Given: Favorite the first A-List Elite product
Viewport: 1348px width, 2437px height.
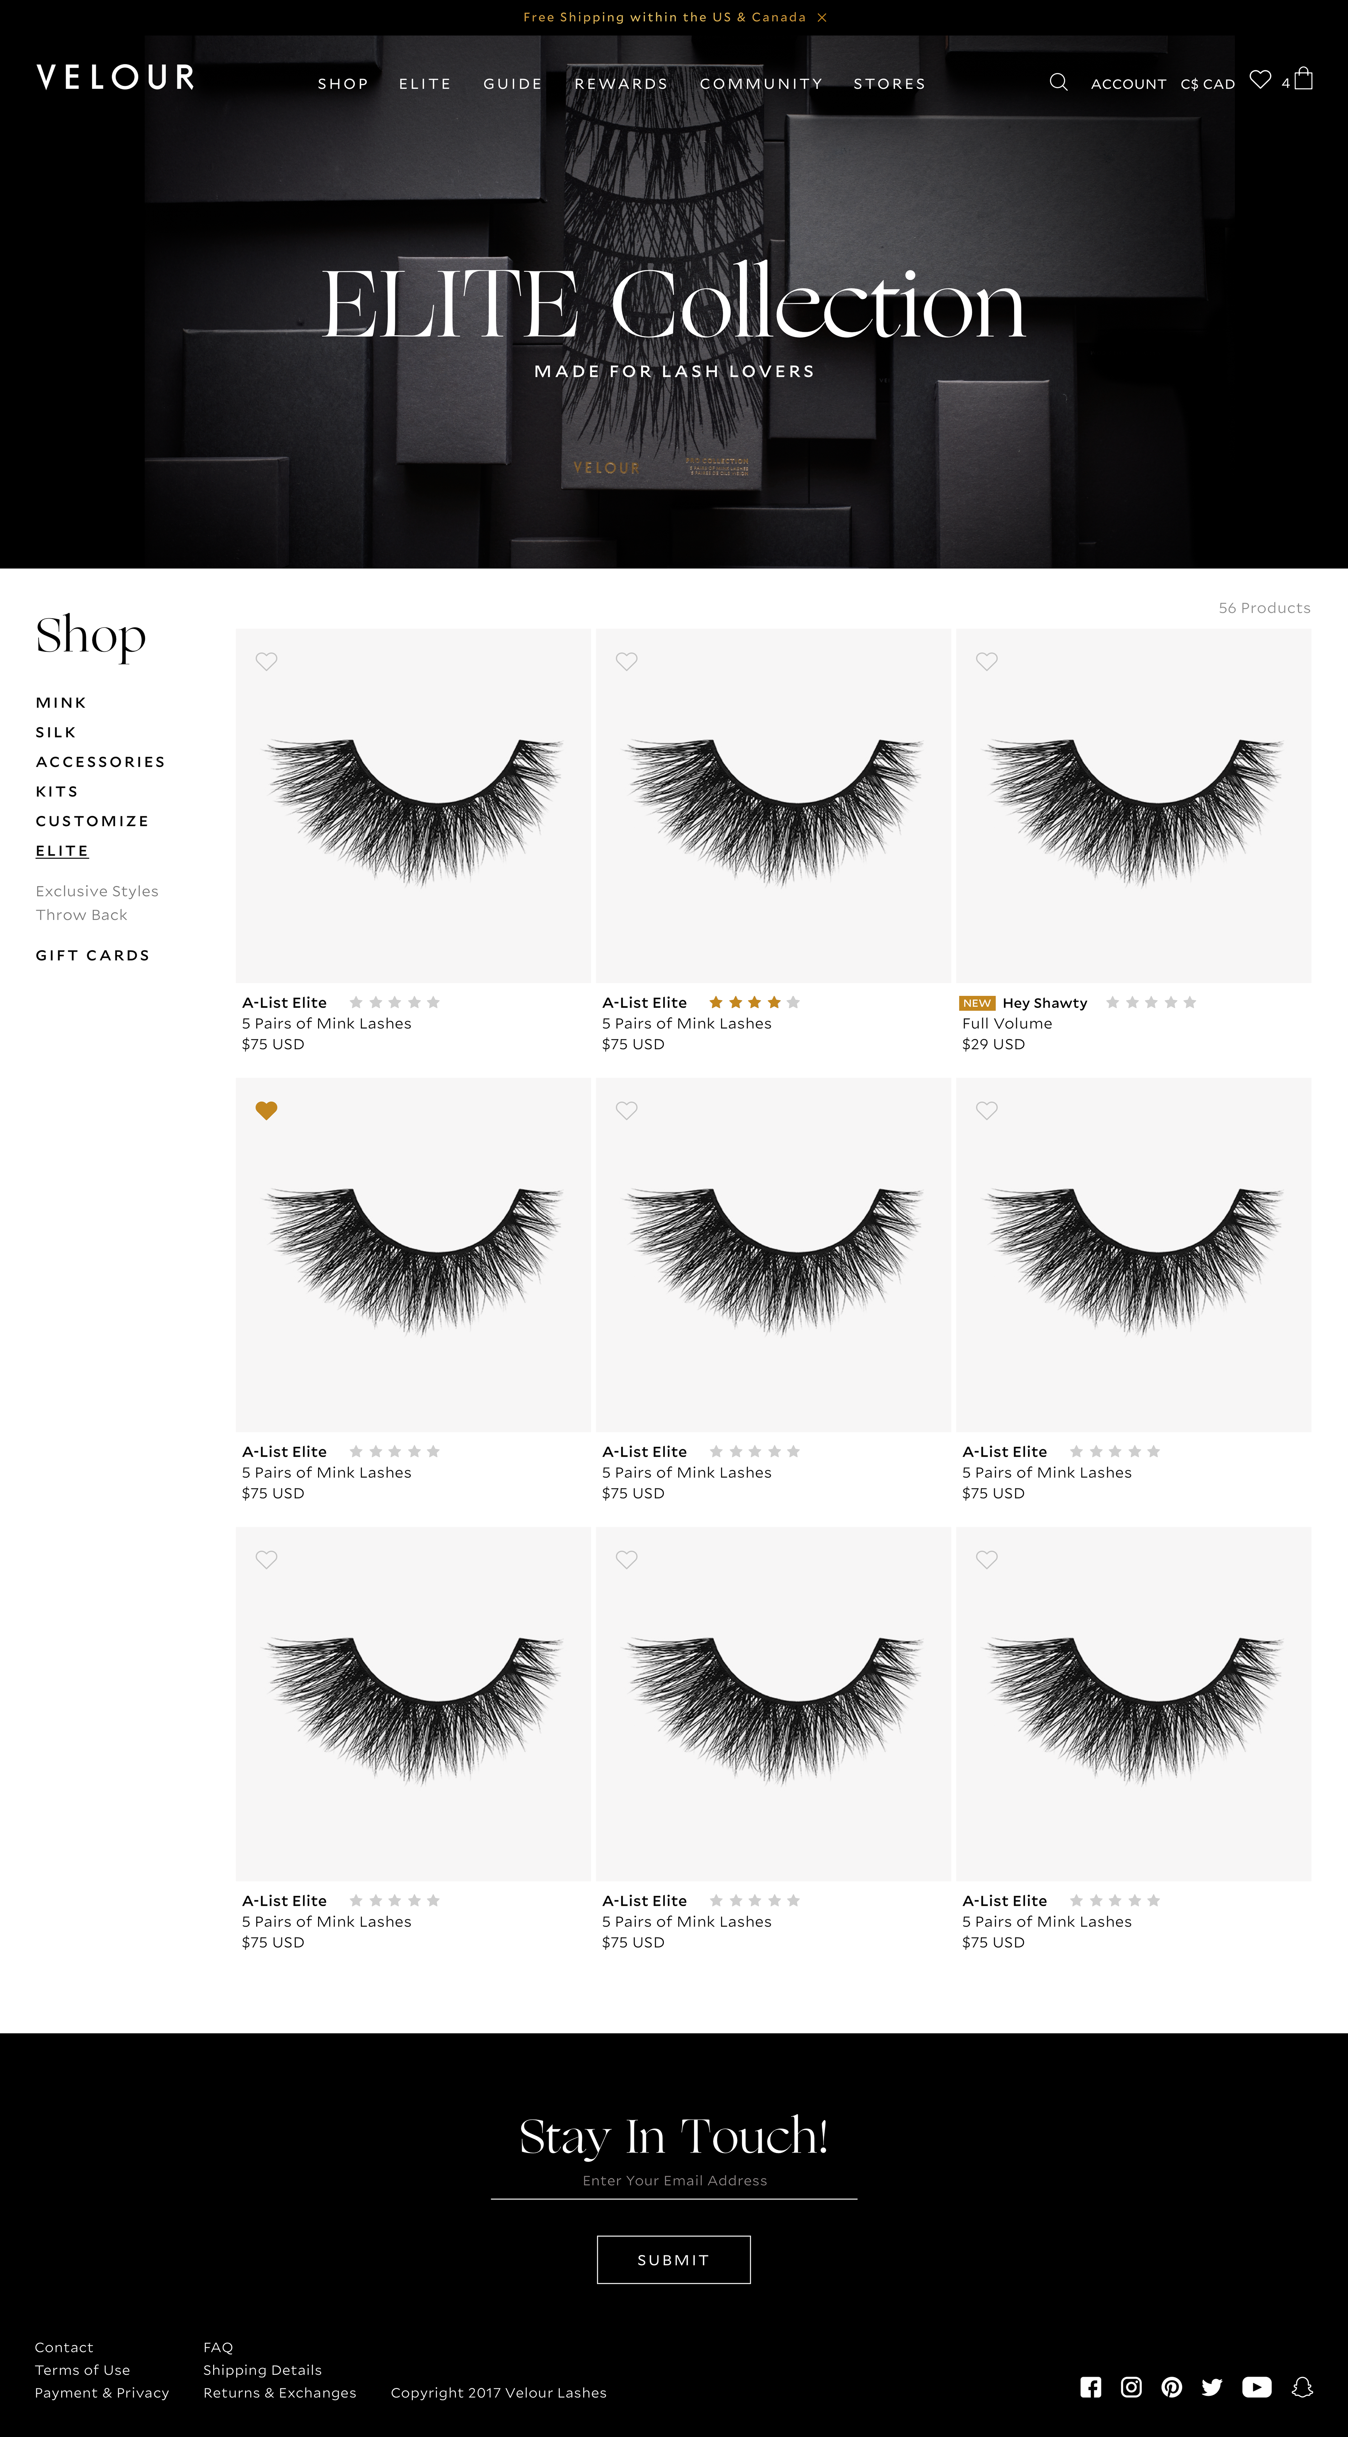Looking at the screenshot, I should (x=267, y=661).
